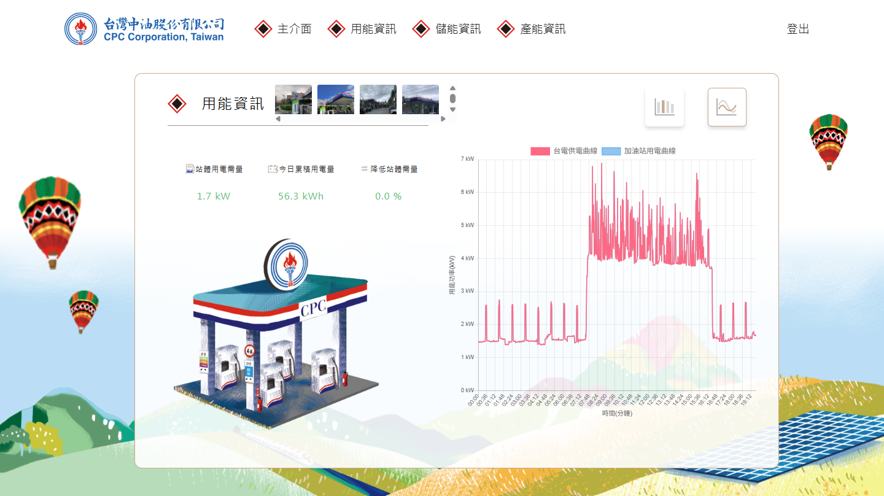Screen dimensions: 884x496
Task: Click the thumbnail list scroll-down arrow
Action: tap(453, 110)
